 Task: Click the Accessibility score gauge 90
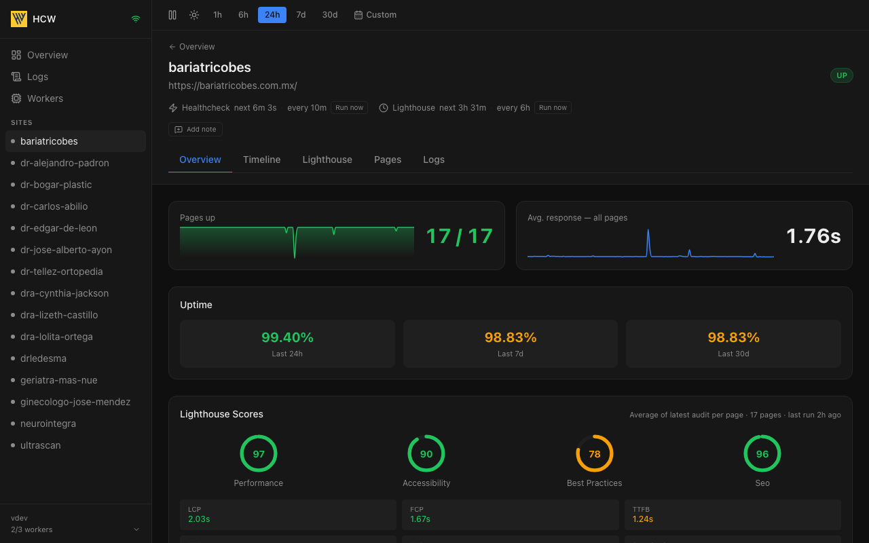pos(426,453)
